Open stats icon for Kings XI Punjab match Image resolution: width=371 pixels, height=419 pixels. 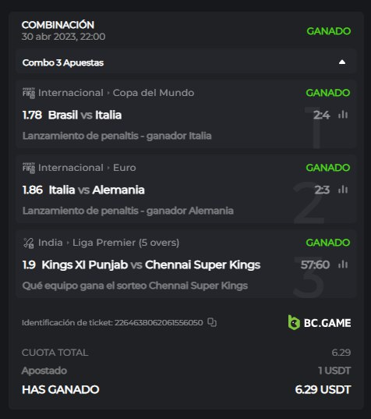pos(343,265)
